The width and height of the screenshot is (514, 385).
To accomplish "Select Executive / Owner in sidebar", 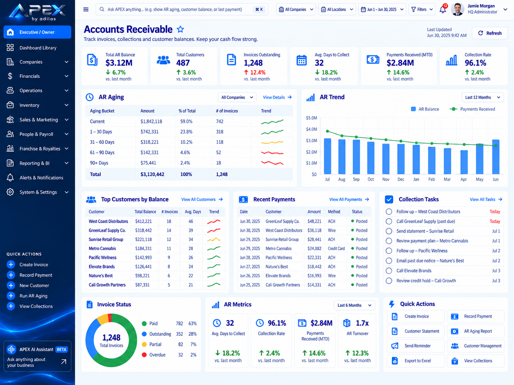I will click(37, 32).
